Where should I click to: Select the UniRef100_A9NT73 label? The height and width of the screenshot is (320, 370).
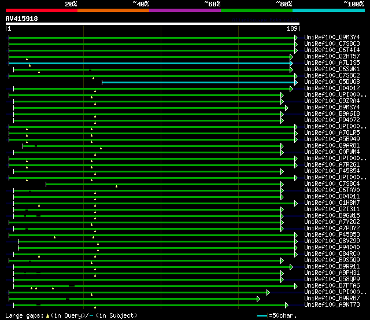[x=332, y=305]
